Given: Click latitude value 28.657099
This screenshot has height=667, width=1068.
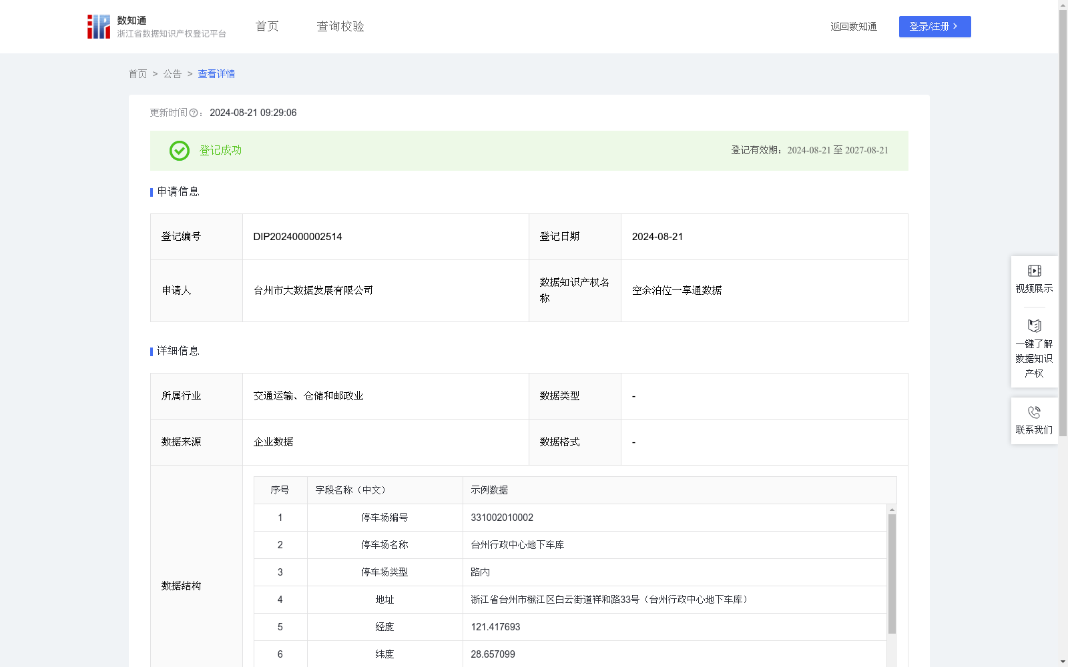Looking at the screenshot, I should 493,654.
